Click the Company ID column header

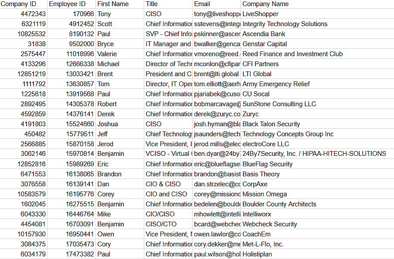click(x=18, y=4)
